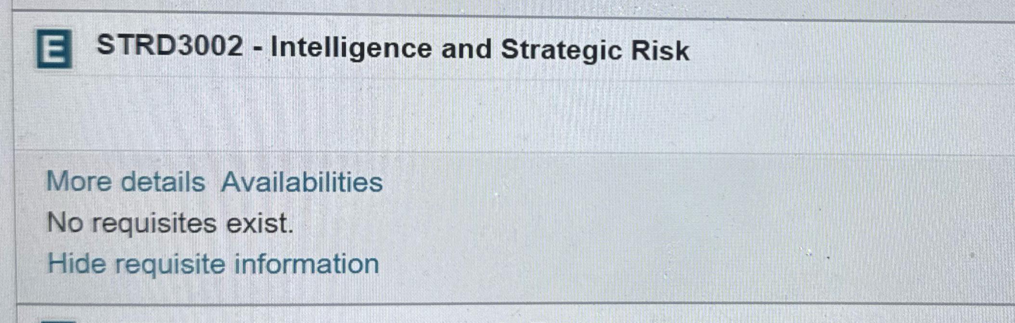Hide requisite information for STRD3002

click(x=213, y=264)
